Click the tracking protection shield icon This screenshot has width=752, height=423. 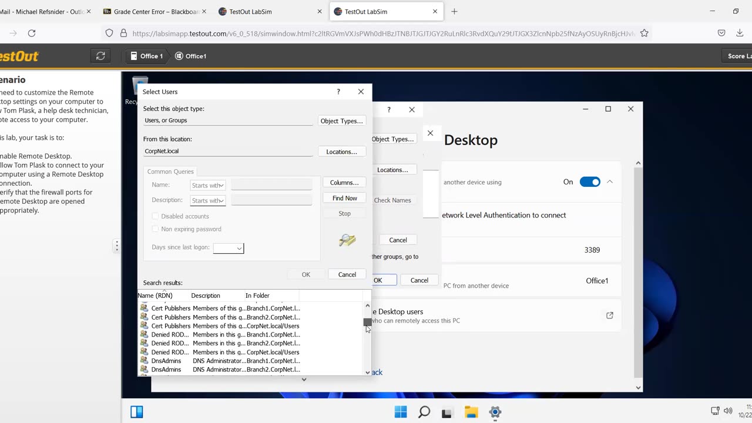click(x=109, y=33)
